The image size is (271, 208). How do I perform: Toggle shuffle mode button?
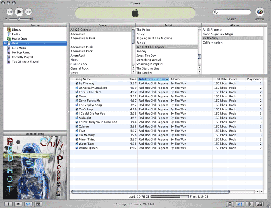point(18,204)
